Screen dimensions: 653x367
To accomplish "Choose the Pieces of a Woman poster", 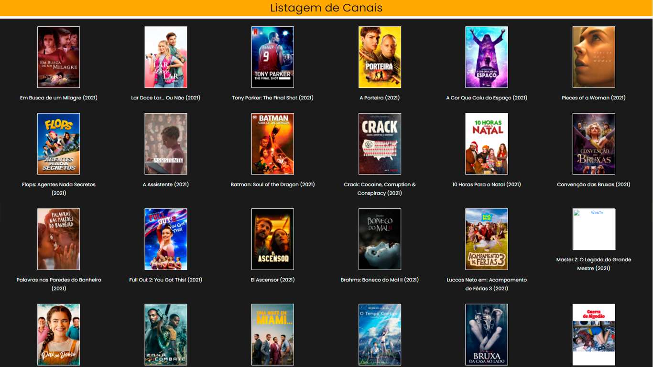I will (594, 57).
